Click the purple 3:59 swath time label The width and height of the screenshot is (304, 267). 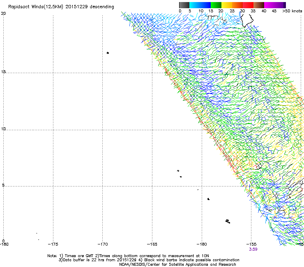coord(253,249)
